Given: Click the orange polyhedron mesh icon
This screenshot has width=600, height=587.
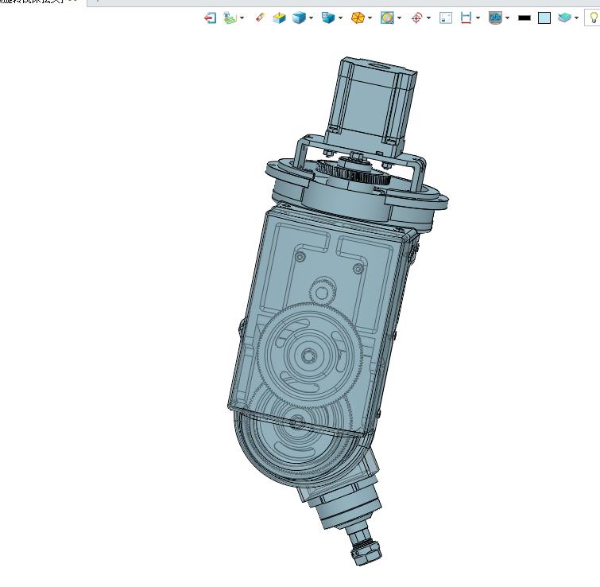Looking at the screenshot, I should (358, 17).
